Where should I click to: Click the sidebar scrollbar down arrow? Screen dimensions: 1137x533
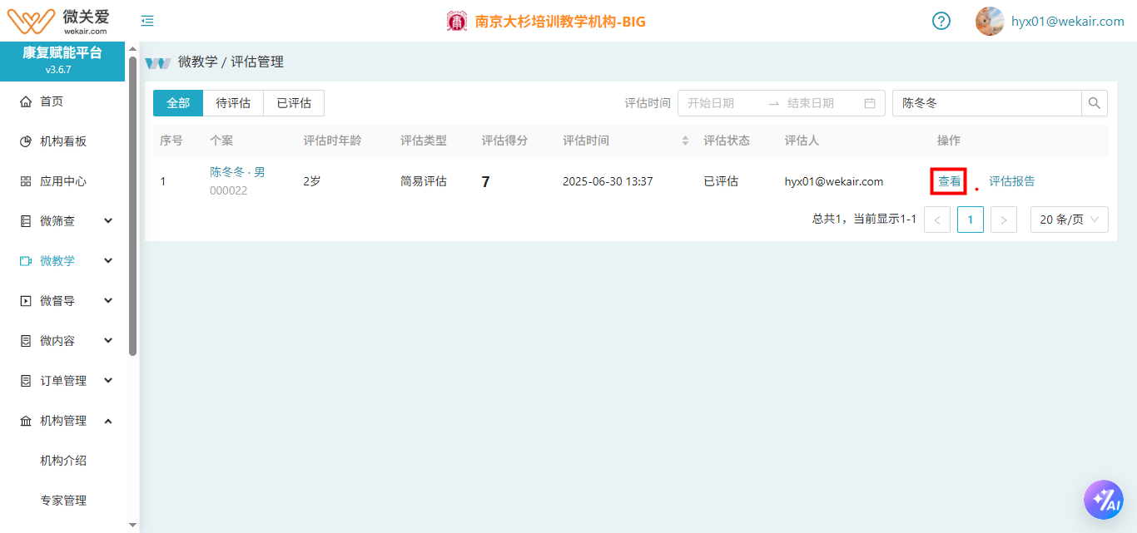point(132,525)
